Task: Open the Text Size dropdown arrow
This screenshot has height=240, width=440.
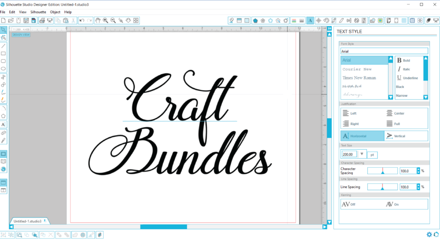Action: [x=362, y=154]
